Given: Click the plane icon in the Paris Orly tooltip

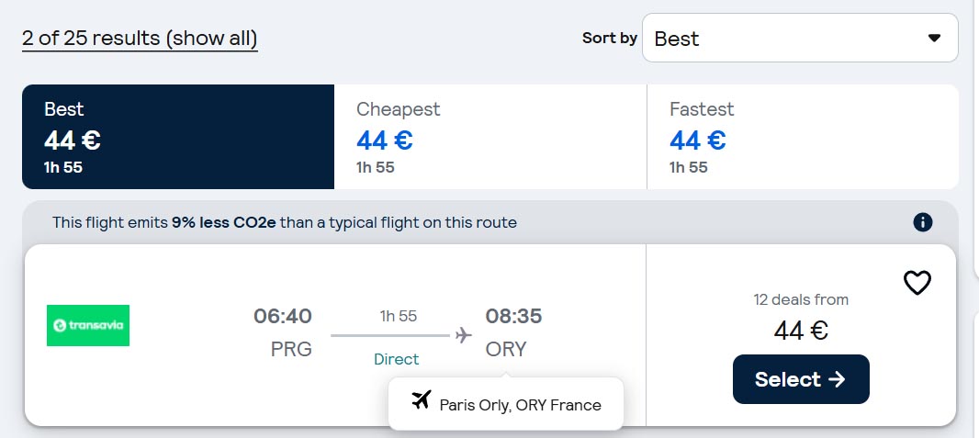Looking at the screenshot, I should (x=422, y=400).
